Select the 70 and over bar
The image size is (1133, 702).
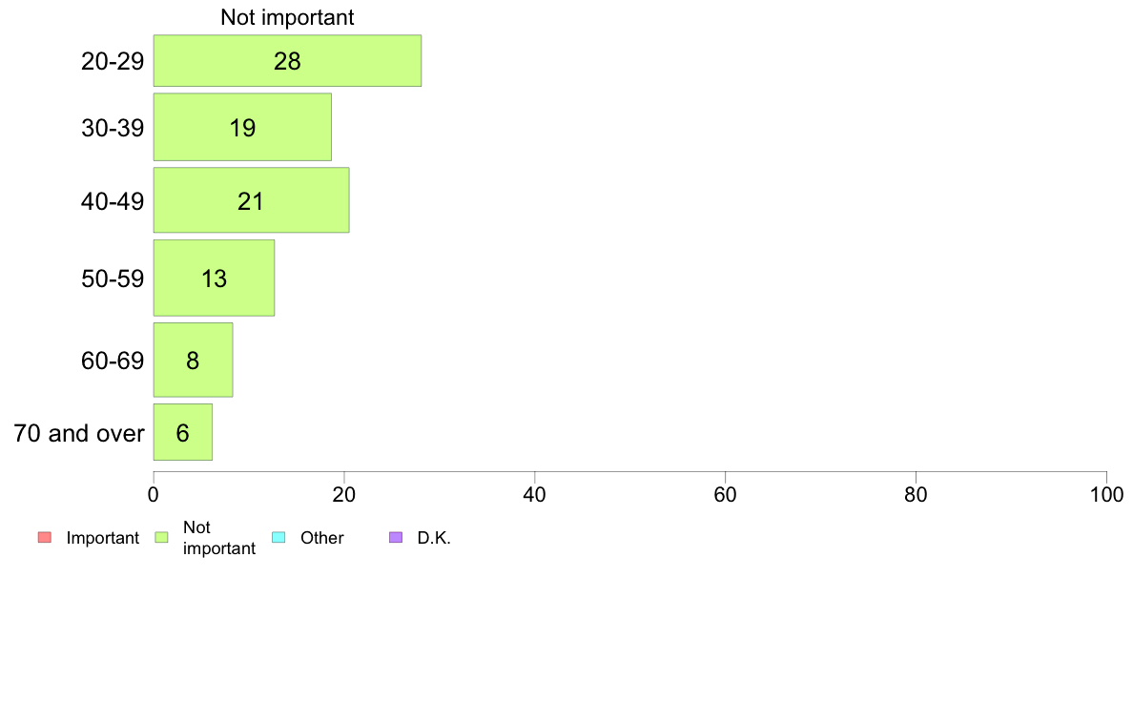click(x=182, y=433)
